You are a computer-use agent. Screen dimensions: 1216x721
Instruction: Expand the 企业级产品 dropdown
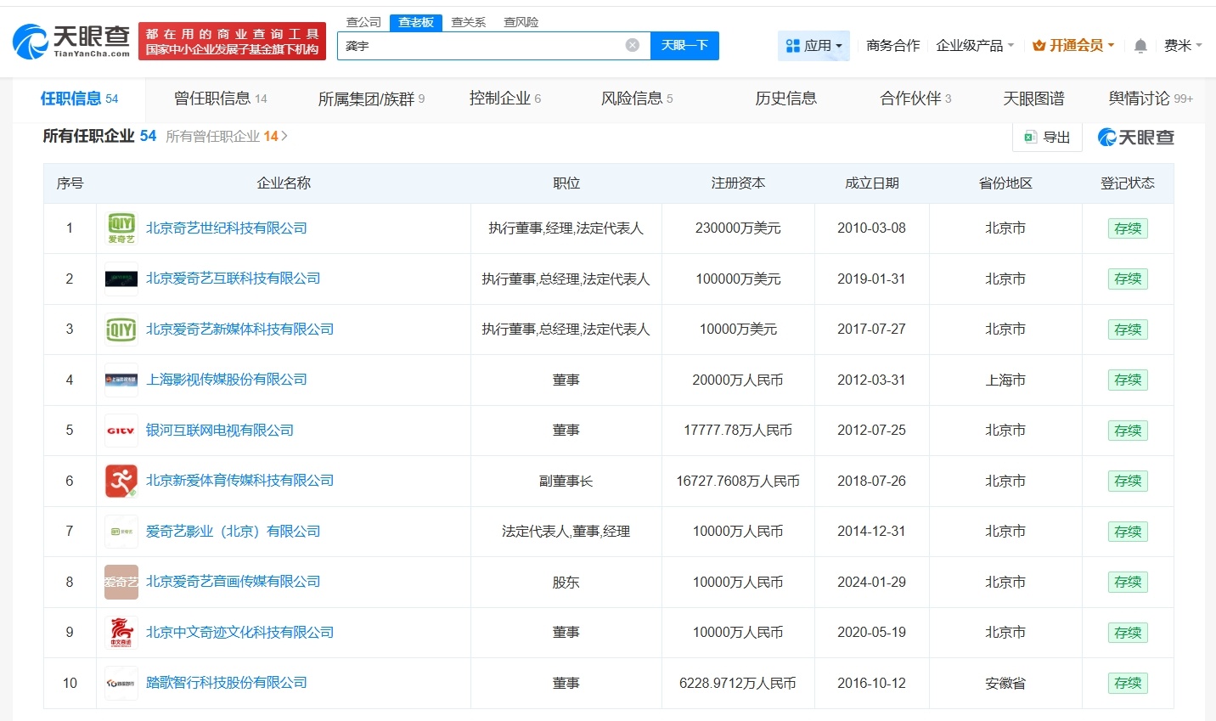(973, 45)
